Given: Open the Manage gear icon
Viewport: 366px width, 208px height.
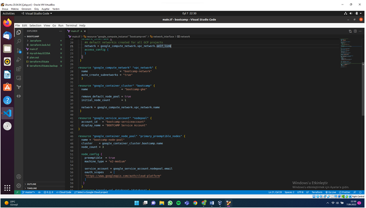Looking at the screenshot, I should point(19,186).
